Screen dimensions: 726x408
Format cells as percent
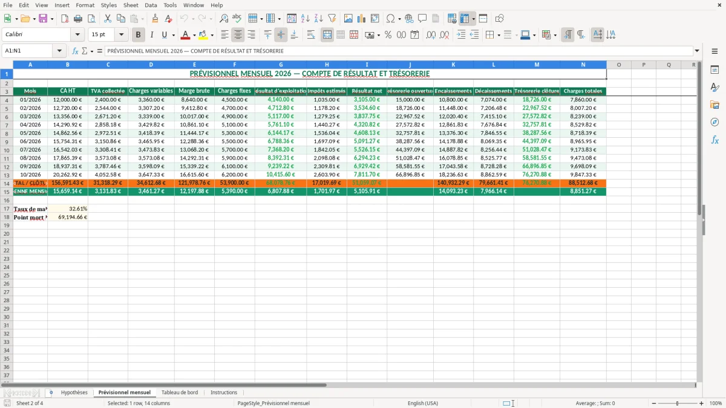388,35
